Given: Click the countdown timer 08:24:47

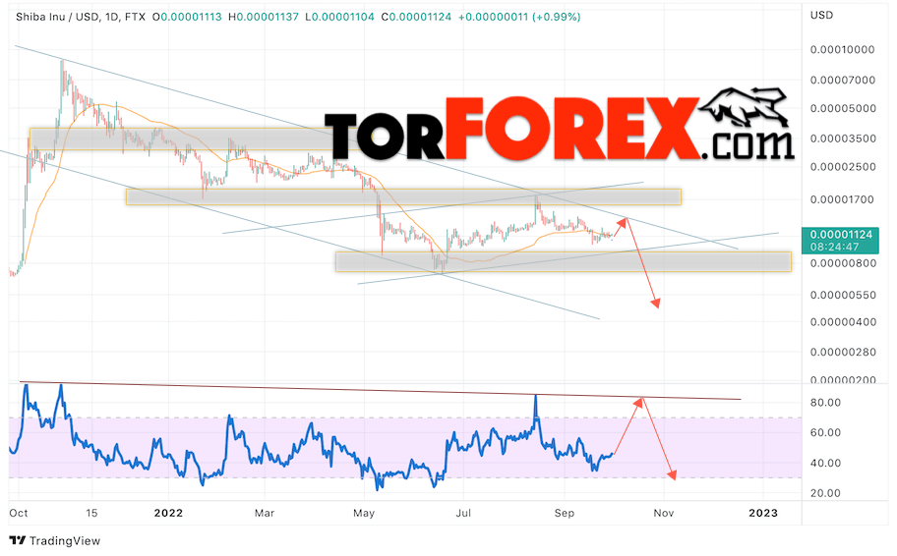Looking at the screenshot, I should click(834, 247).
